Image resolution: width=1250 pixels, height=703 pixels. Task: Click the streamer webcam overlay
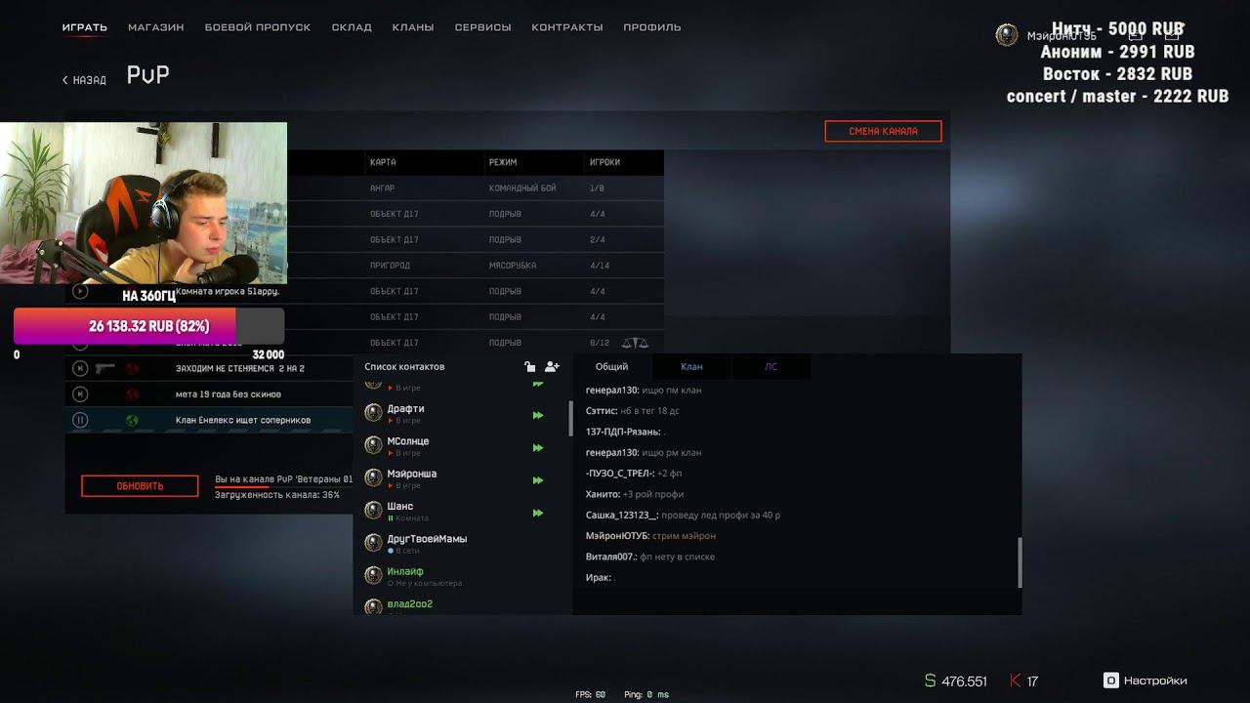[144, 203]
